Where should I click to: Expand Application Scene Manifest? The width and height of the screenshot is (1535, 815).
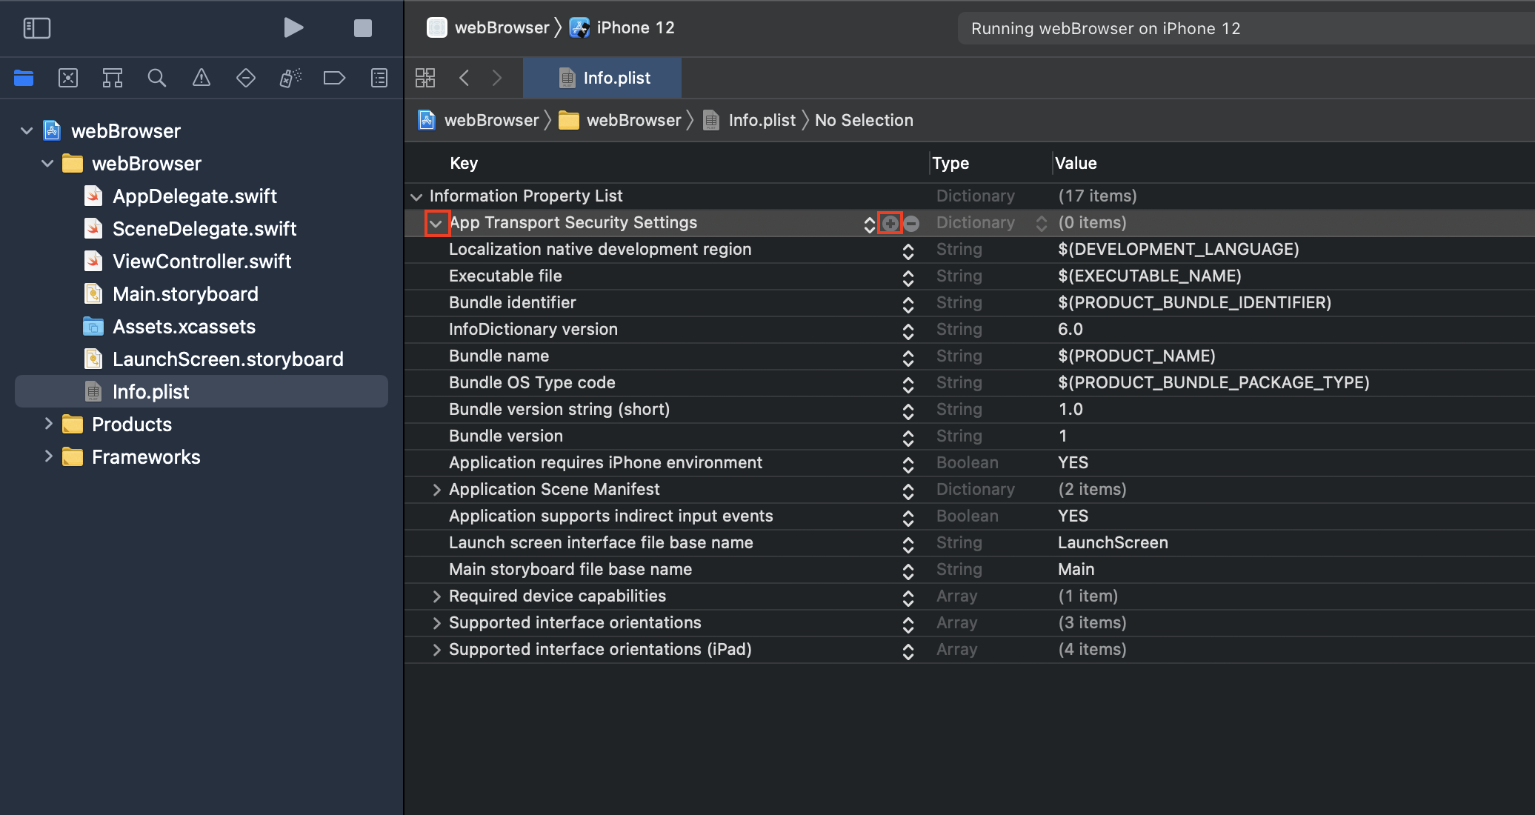coord(436,490)
